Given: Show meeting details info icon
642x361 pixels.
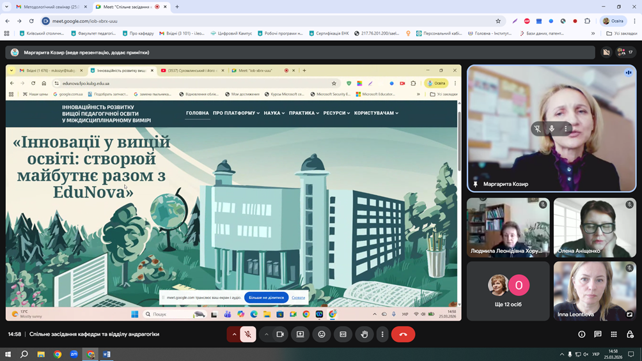Looking at the screenshot, I should 581,334.
